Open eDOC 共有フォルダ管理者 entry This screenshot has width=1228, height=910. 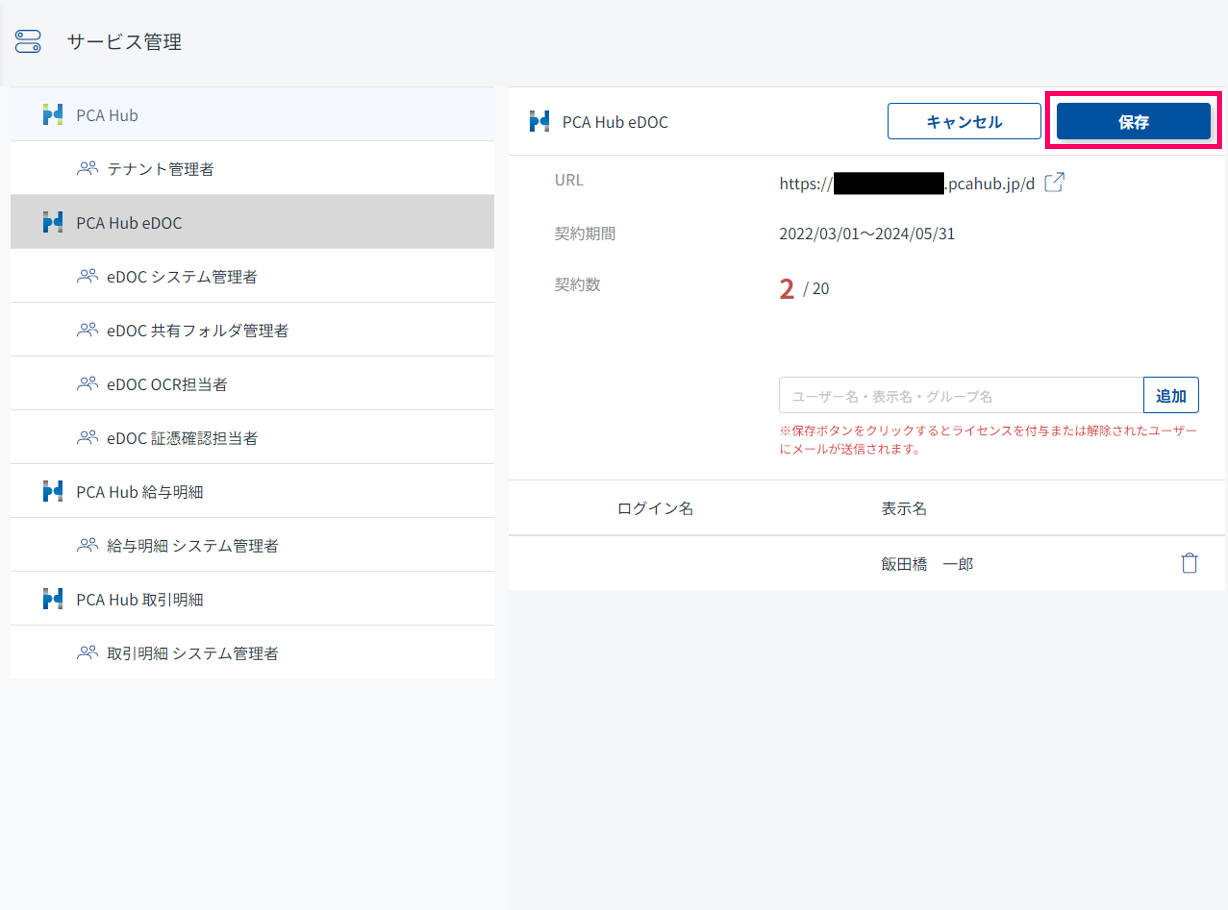click(x=197, y=331)
